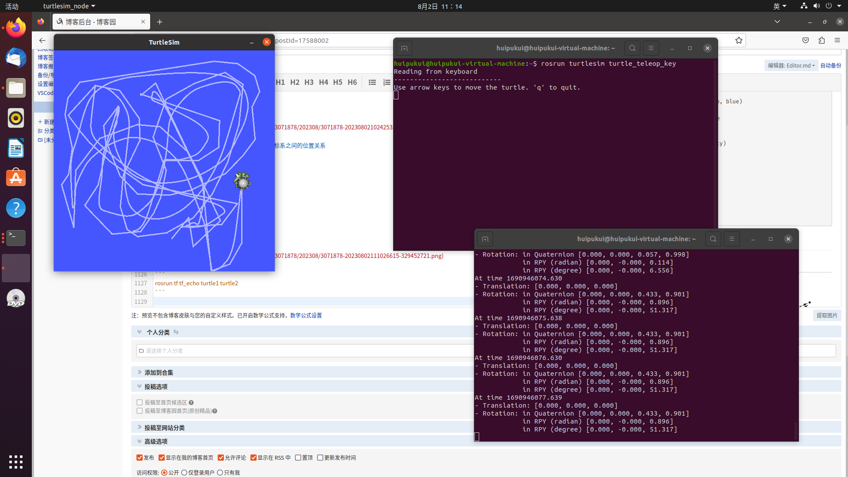Open Firefox extensions puzzle icon
Screen dimensions: 848x477
pyautogui.click(x=821, y=40)
